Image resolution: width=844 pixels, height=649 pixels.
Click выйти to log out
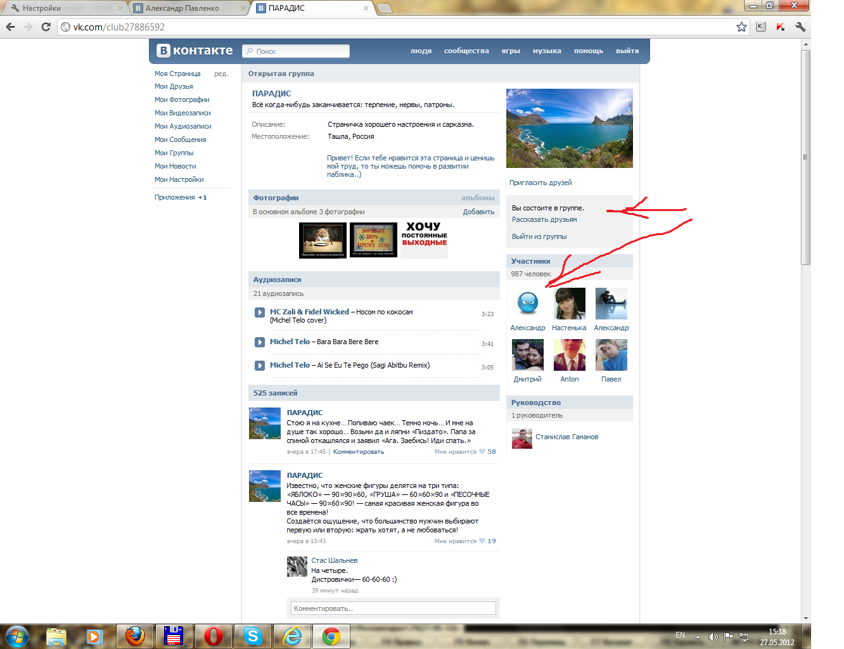pos(627,51)
